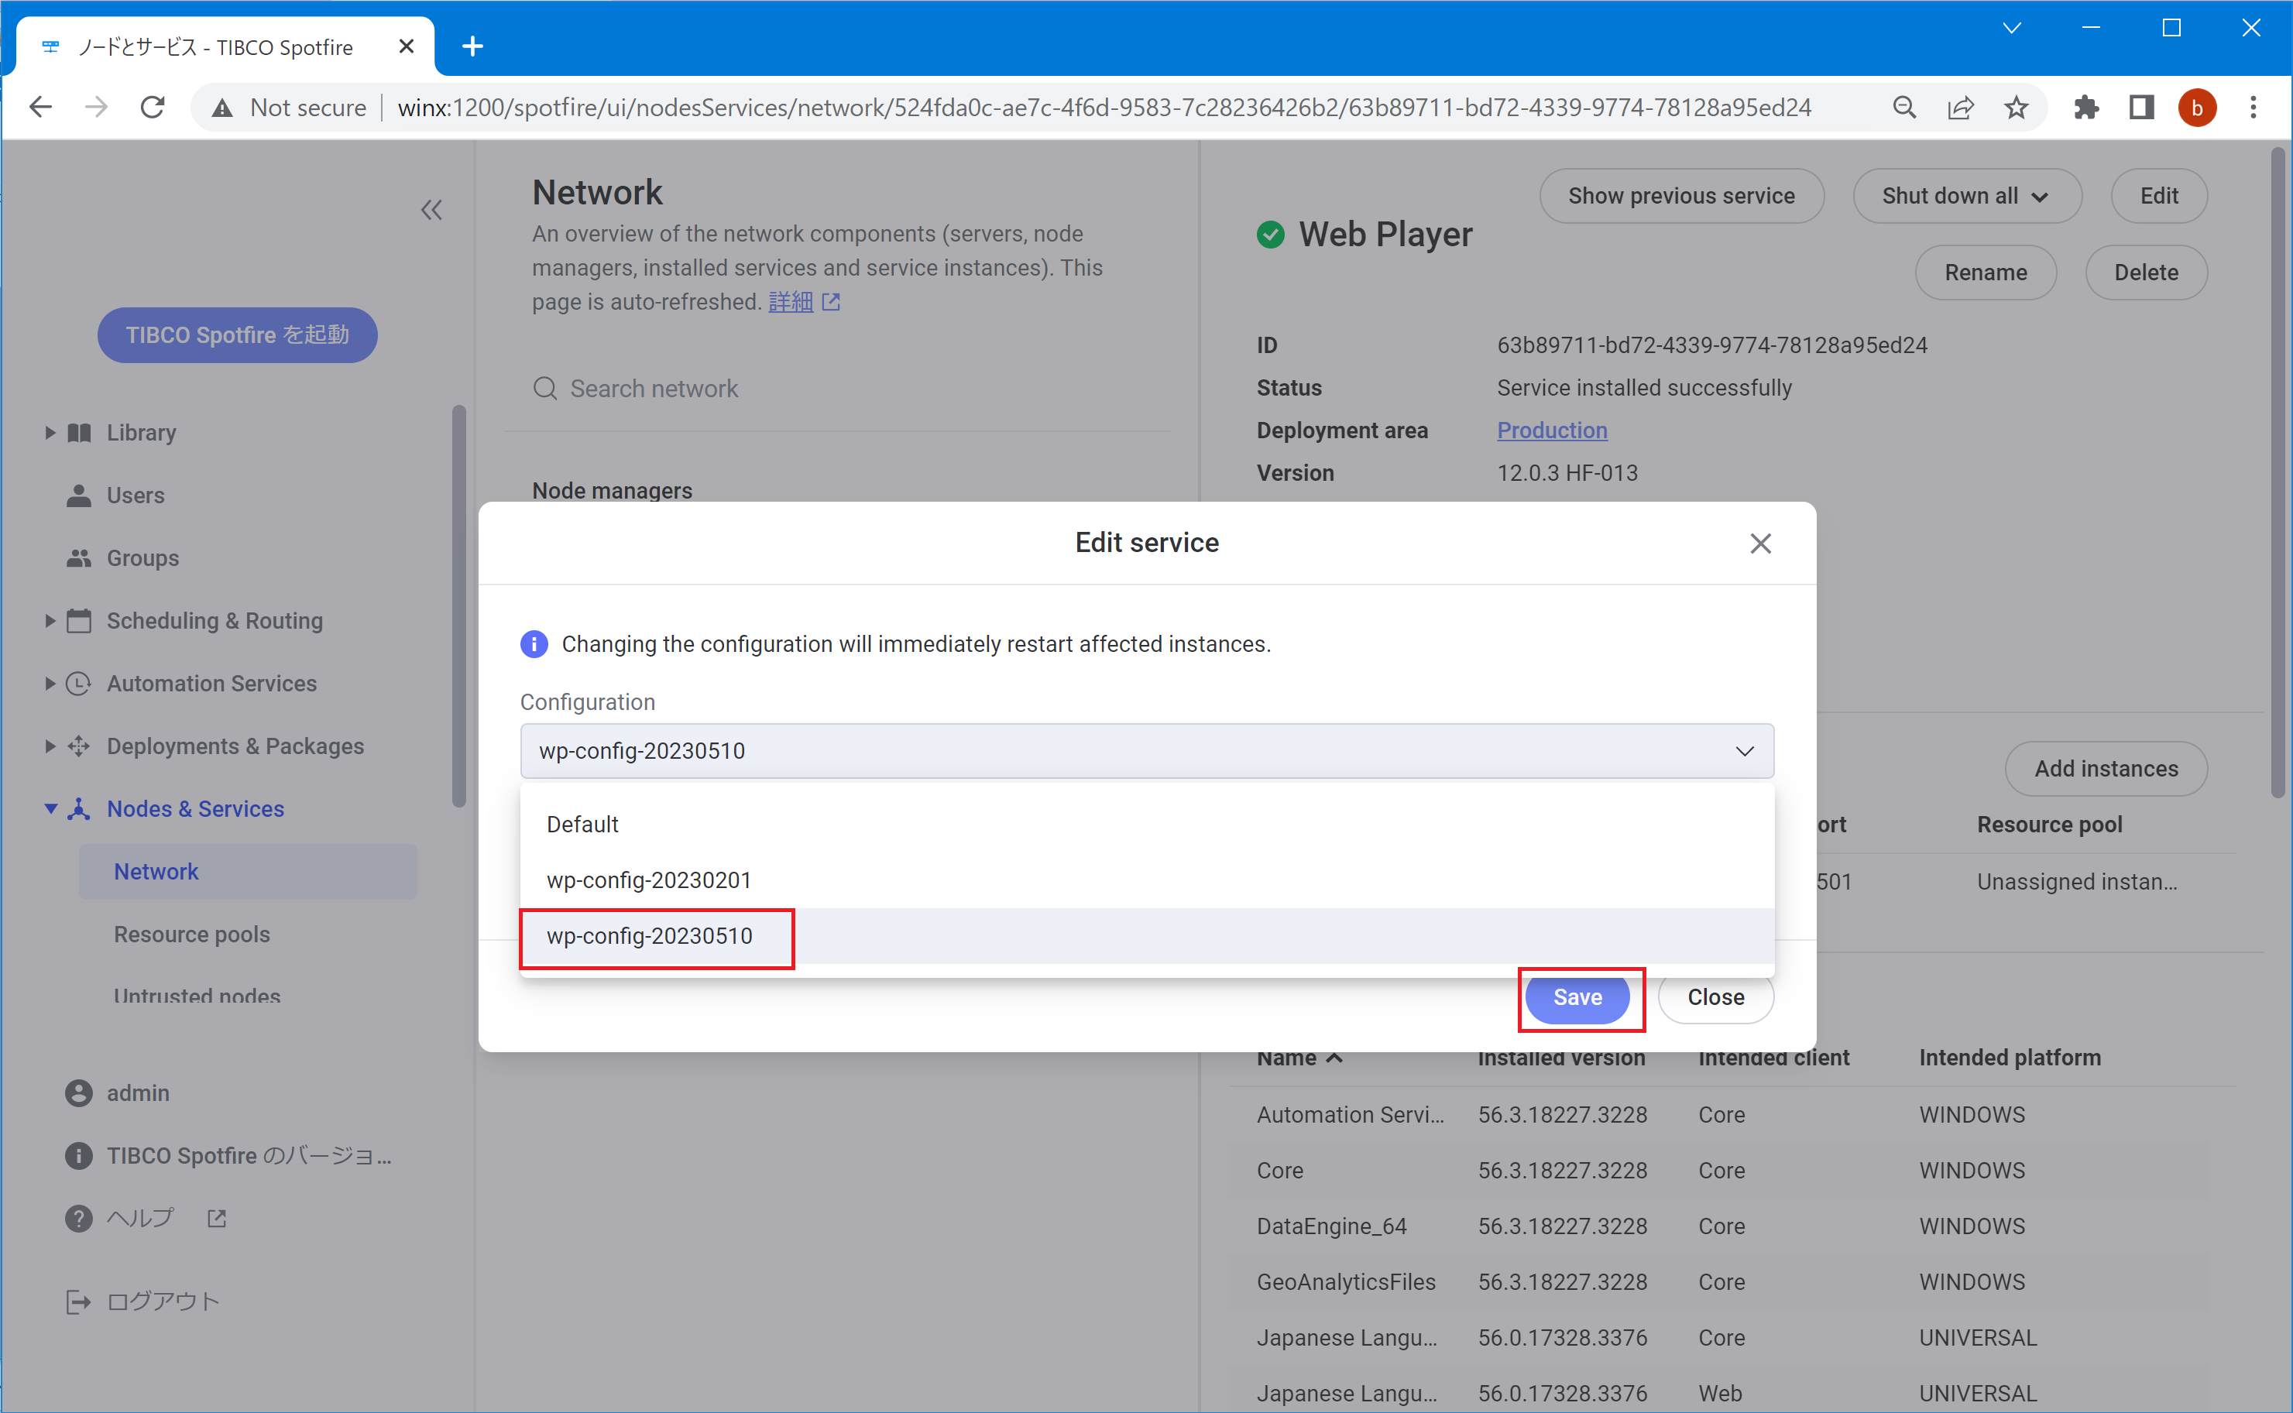The image size is (2293, 1413).
Task: Click the search network magnifier icon
Action: (x=545, y=388)
